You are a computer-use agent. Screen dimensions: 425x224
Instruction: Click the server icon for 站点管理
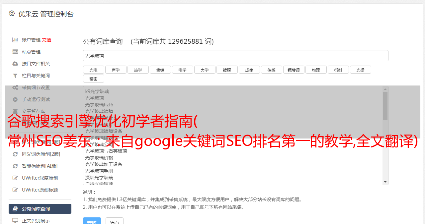pos(15,52)
